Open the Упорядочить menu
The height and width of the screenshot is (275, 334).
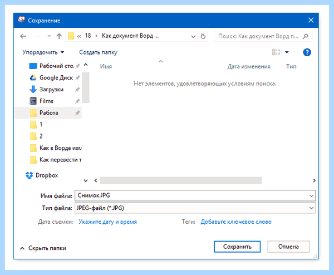43,52
